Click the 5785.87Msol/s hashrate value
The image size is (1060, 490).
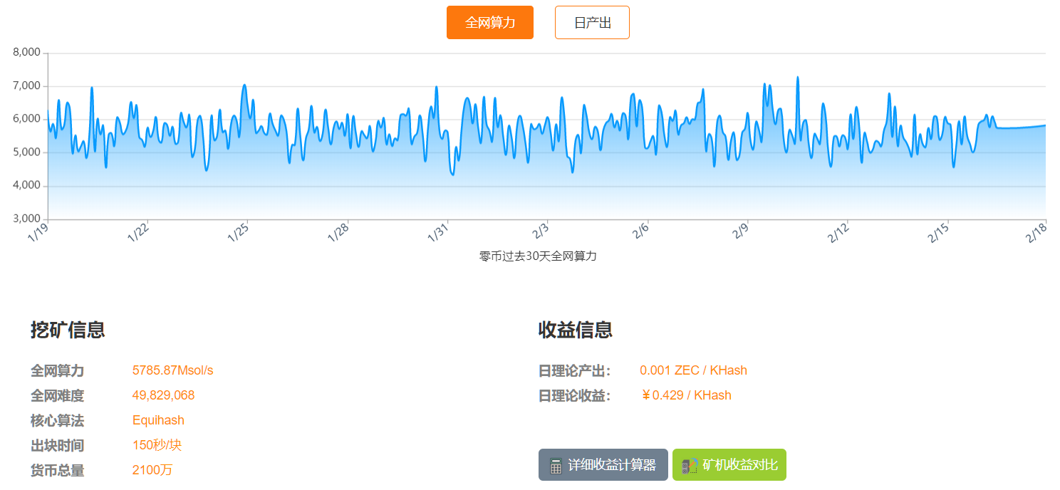[x=172, y=370]
